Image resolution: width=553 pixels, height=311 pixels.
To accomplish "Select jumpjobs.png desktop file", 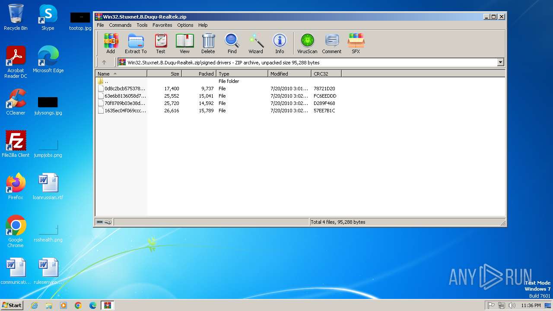I will (x=48, y=148).
